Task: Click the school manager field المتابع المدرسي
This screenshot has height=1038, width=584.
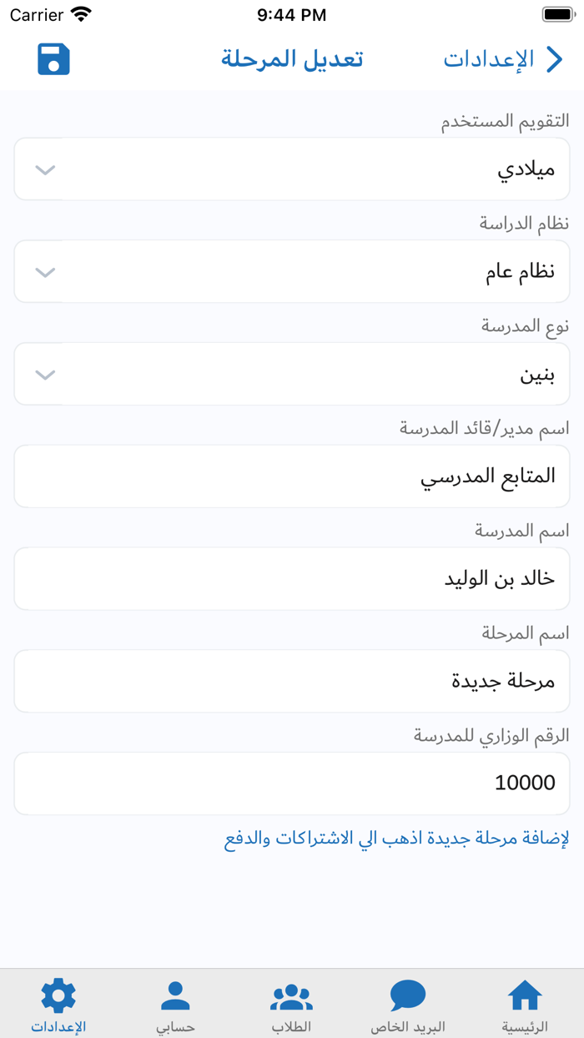Action: [x=292, y=476]
